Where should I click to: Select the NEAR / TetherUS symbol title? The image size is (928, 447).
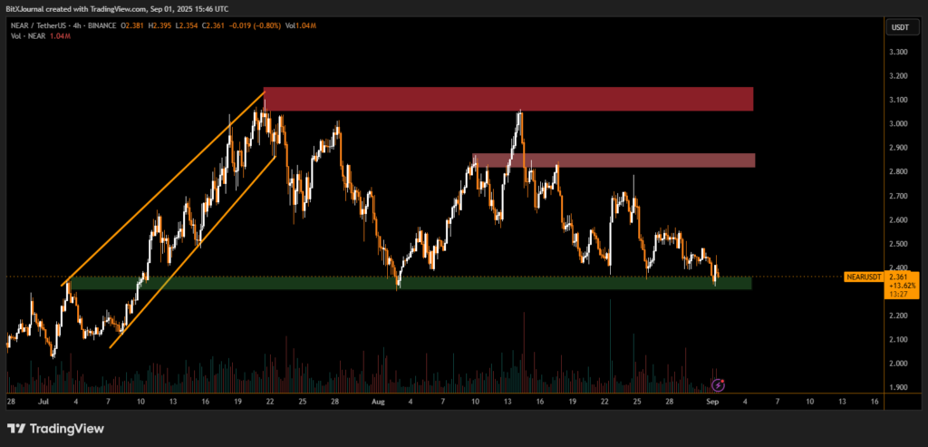coord(43,27)
